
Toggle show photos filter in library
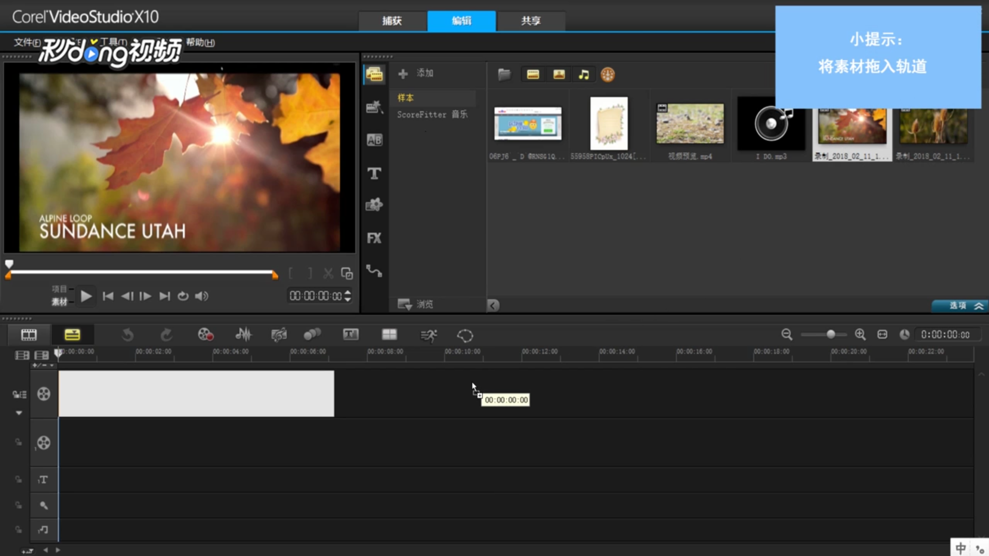click(559, 75)
